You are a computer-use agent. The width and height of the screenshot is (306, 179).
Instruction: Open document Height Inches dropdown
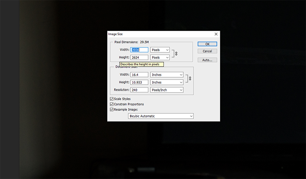click(x=167, y=82)
